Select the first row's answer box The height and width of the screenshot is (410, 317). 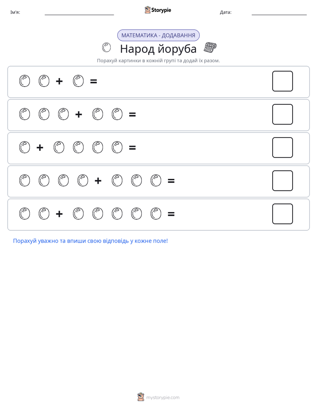282,81
